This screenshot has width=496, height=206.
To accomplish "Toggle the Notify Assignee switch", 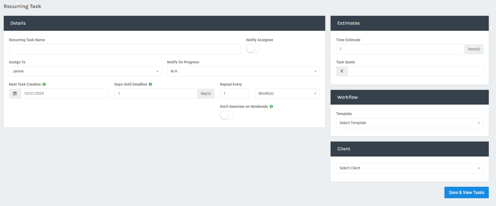I will (253, 49).
